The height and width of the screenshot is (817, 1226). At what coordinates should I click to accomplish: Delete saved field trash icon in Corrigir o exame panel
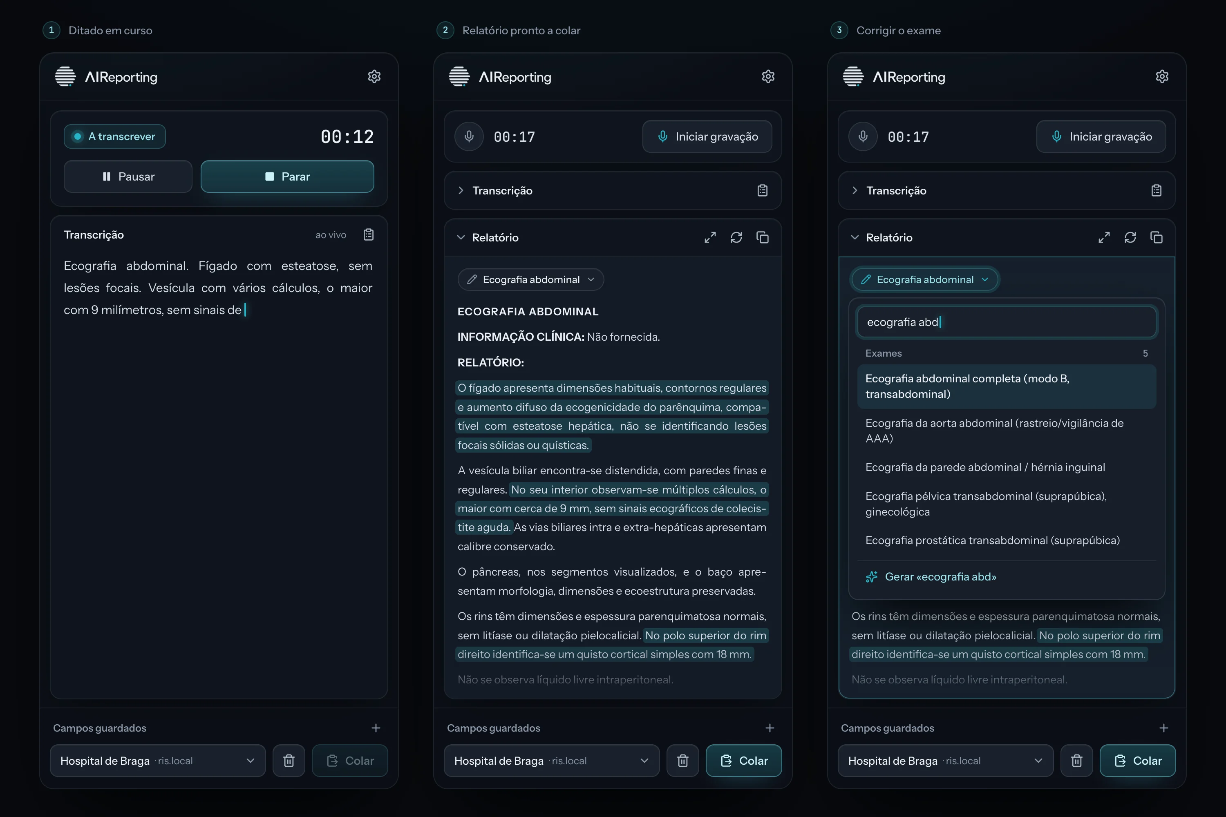click(x=1077, y=761)
